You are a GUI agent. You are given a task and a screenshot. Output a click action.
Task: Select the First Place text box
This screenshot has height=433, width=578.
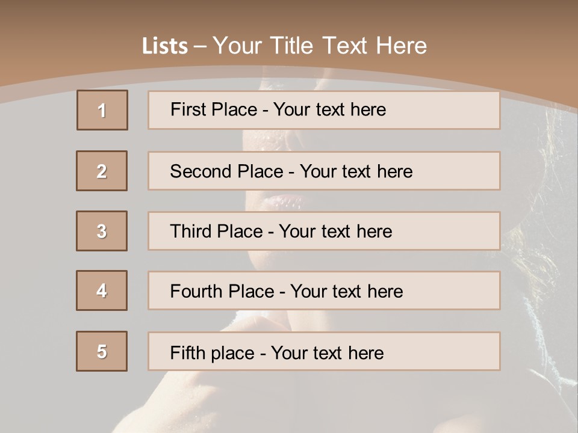point(324,110)
